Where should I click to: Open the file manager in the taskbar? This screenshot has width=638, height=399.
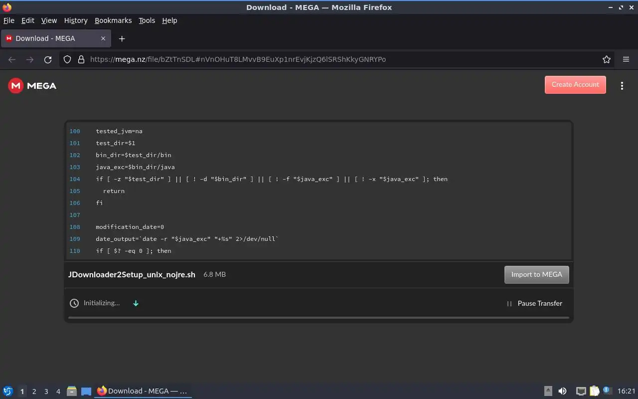tap(72, 391)
